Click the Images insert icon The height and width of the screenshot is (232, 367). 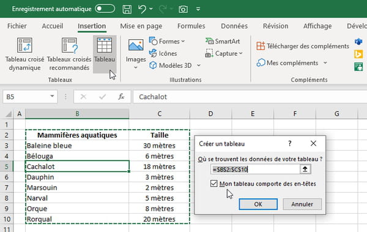click(136, 45)
